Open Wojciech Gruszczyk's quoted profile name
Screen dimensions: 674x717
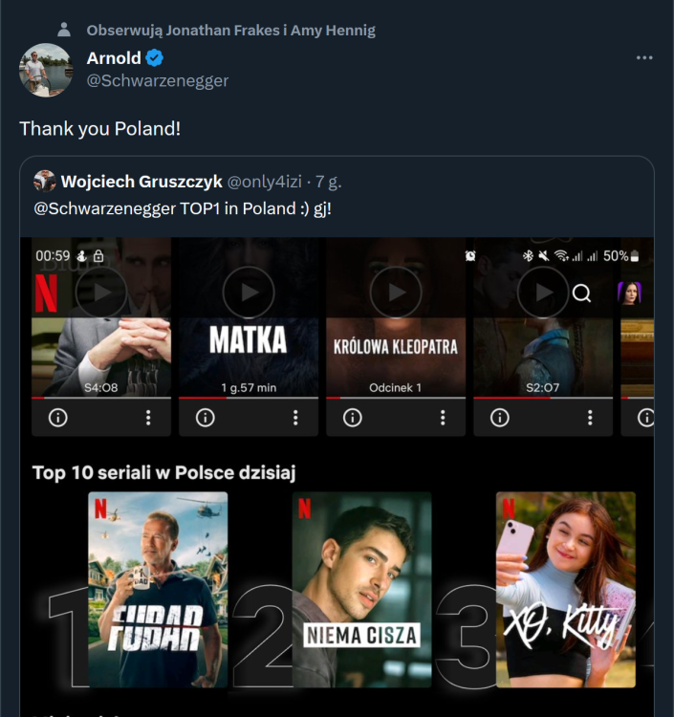(141, 182)
